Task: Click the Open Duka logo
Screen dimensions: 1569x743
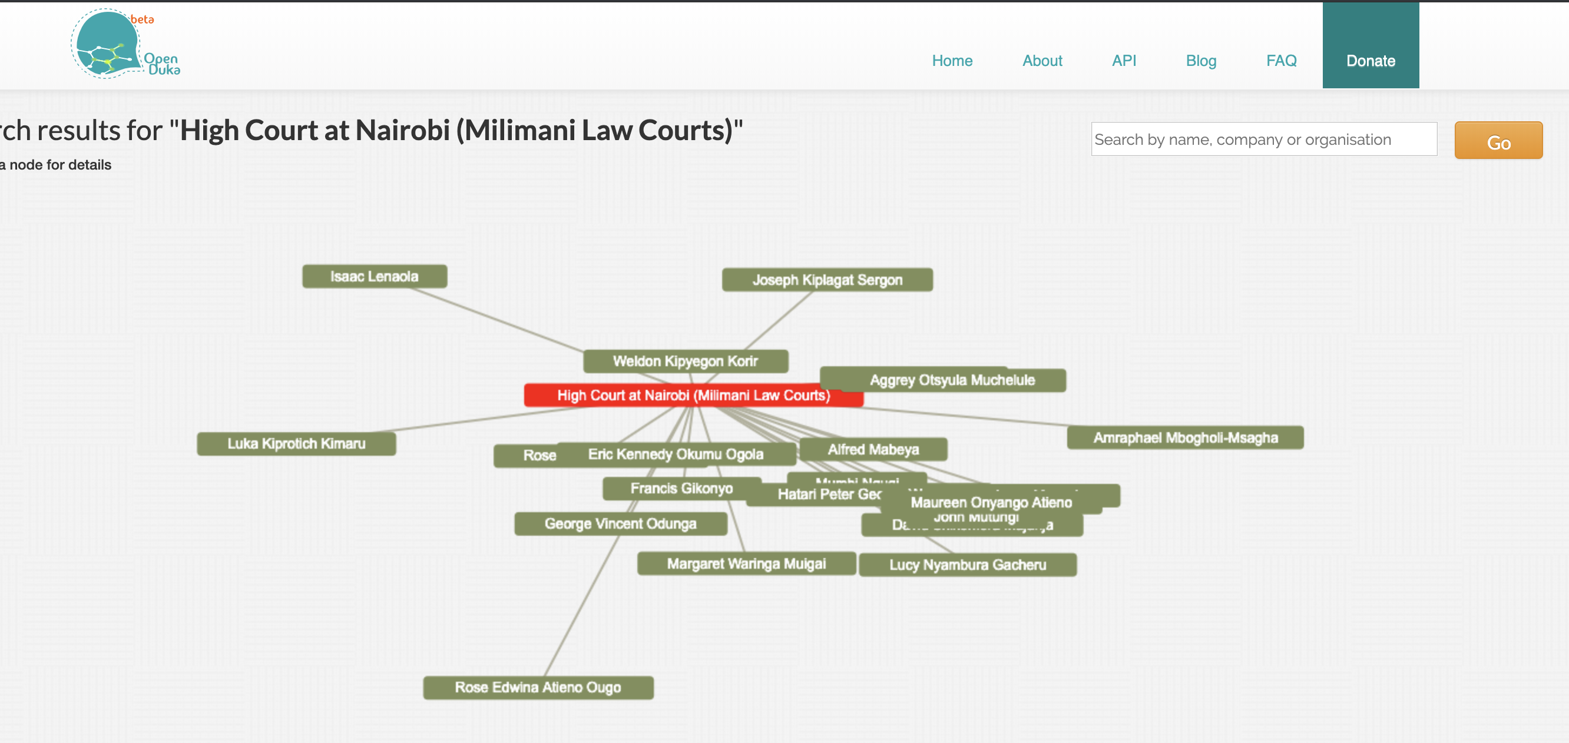Action: point(125,44)
